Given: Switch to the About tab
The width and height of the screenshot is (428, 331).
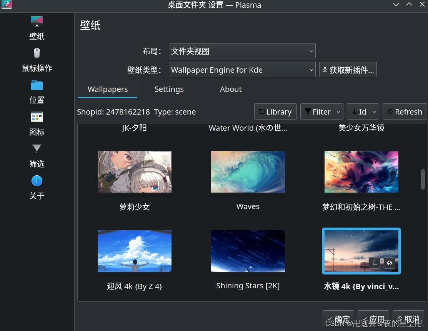Looking at the screenshot, I should coord(231,89).
